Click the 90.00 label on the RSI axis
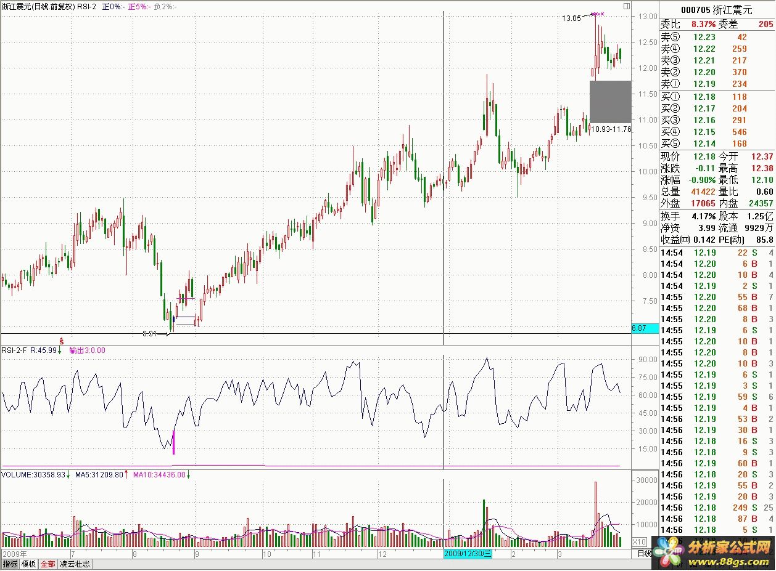The image size is (776, 571). coord(646,360)
